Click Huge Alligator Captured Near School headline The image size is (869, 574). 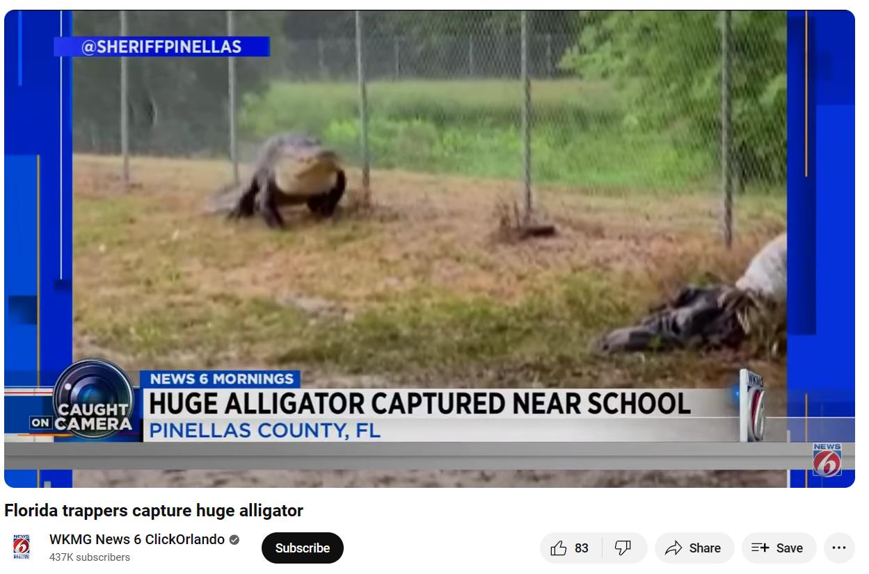tap(420, 403)
